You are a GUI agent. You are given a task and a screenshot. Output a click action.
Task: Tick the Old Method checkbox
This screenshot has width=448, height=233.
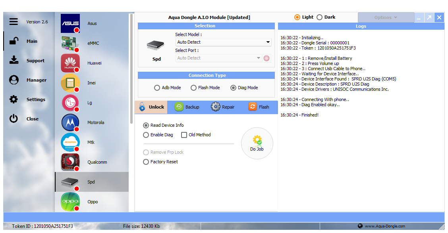(x=184, y=135)
